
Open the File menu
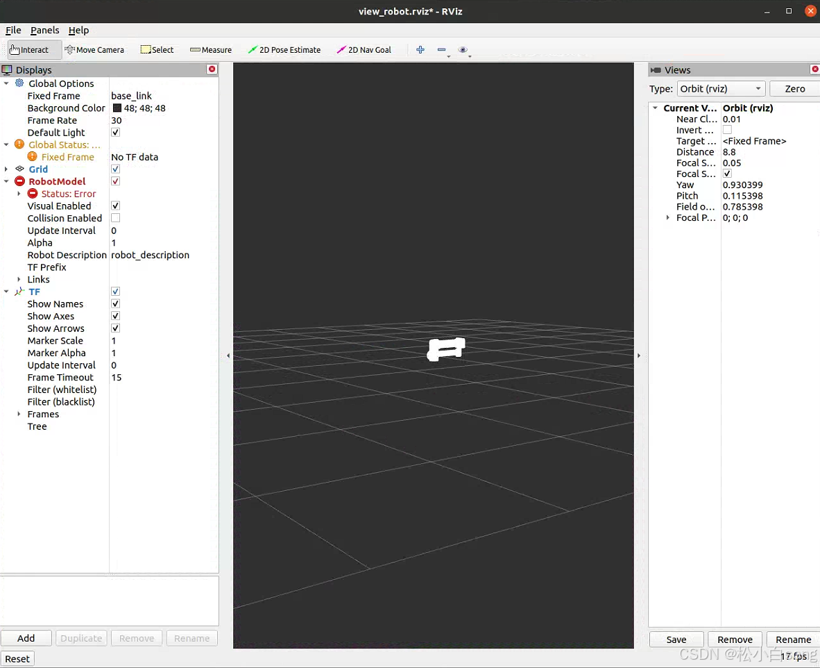(13, 30)
